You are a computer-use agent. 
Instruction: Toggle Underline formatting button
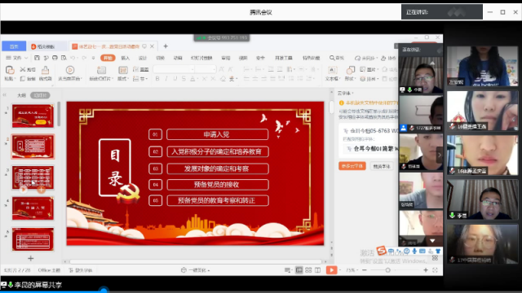[175, 79]
